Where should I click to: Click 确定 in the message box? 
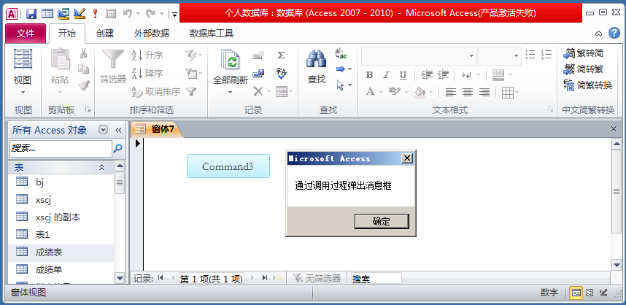(x=382, y=221)
